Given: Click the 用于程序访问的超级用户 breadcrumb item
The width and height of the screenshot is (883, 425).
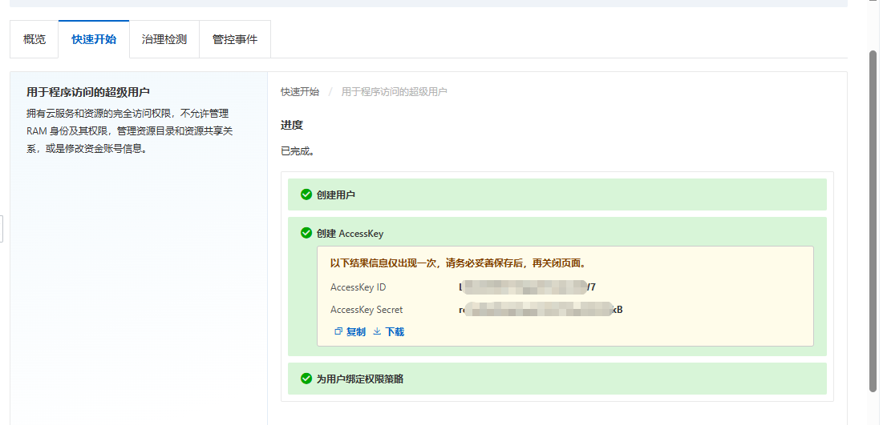Looking at the screenshot, I should [x=394, y=92].
